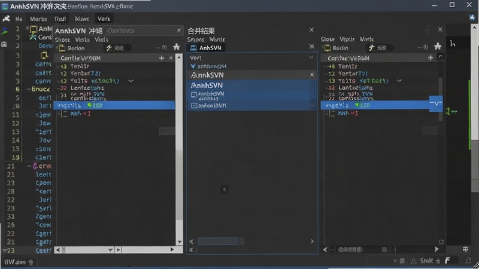The image size is (479, 269).
Task: Open the Slose menu in right panel
Action: [328, 39]
